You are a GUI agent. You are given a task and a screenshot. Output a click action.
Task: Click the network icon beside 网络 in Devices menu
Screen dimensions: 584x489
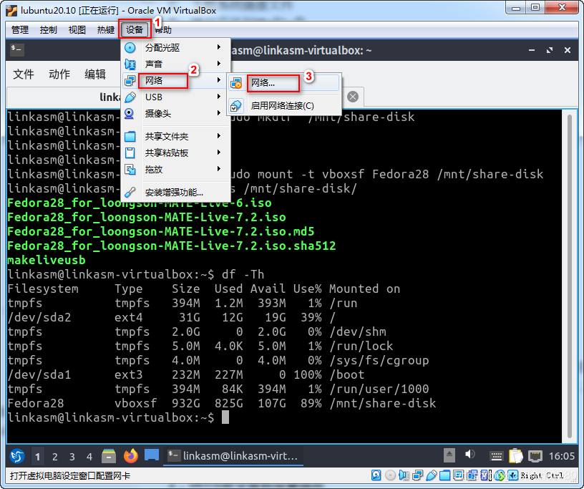tap(130, 80)
